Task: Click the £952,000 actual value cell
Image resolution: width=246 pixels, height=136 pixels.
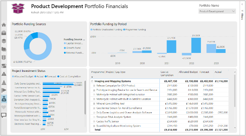Action: 223,113
